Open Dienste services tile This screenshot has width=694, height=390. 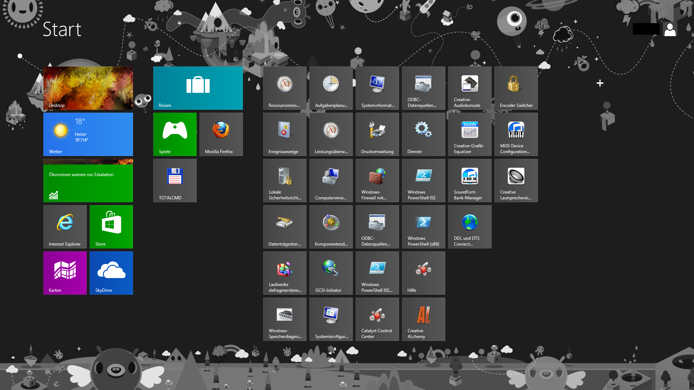click(x=423, y=134)
